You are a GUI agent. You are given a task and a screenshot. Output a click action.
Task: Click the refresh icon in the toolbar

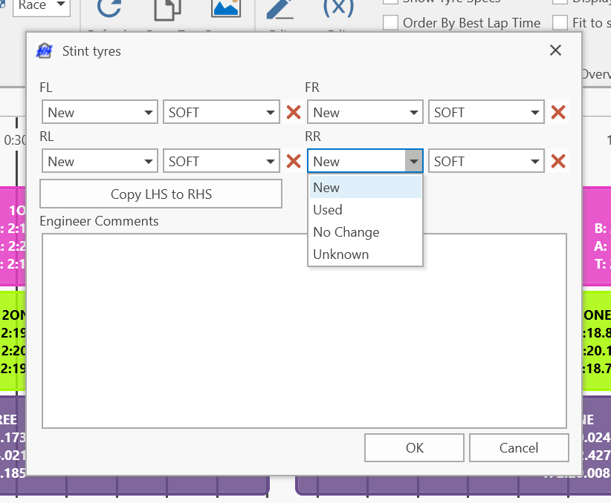[x=110, y=9]
